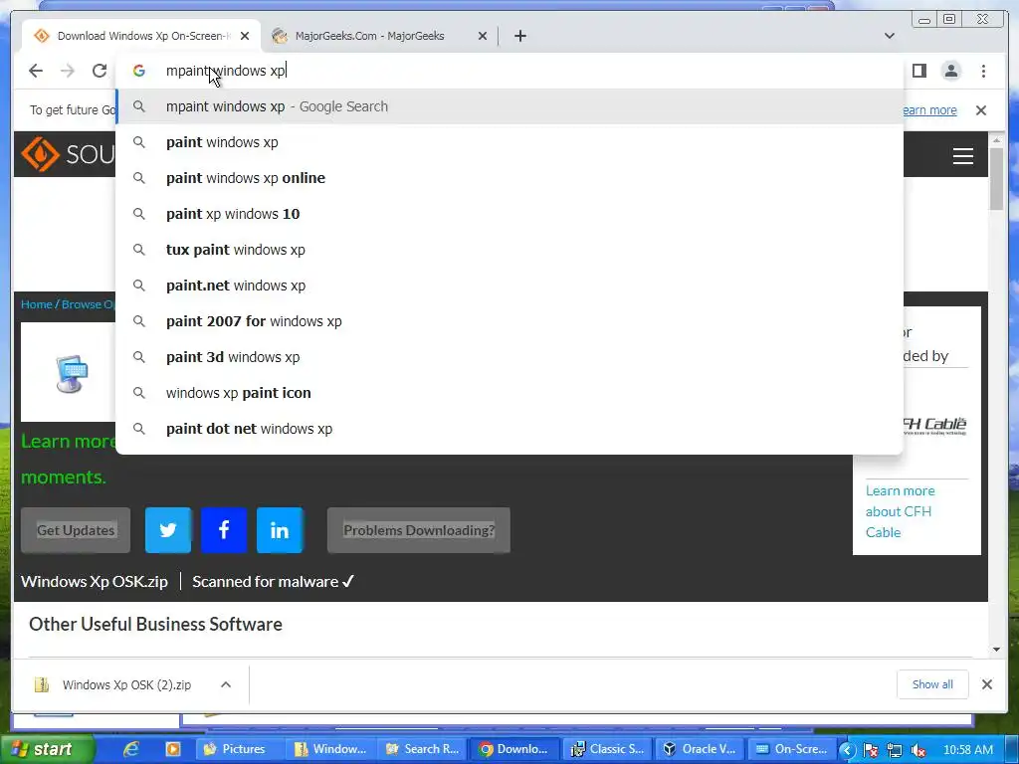Image resolution: width=1019 pixels, height=764 pixels.
Task: Share via the Facebook icon button
Action: tap(224, 530)
